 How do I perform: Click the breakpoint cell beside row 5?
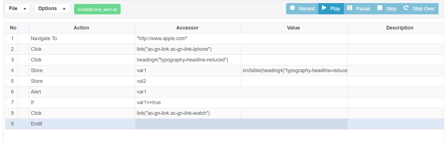[23, 81]
